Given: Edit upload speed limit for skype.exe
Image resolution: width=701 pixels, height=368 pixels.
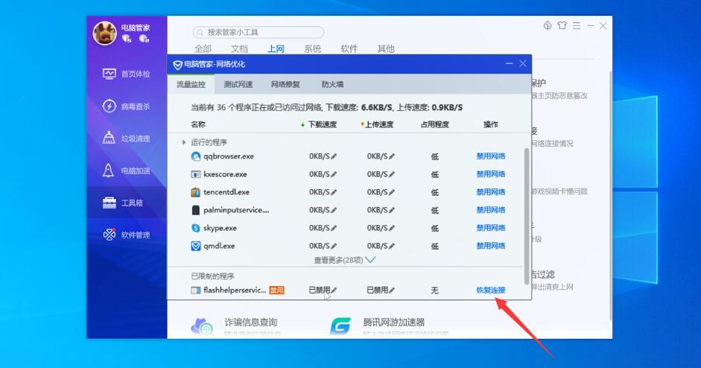Looking at the screenshot, I should pos(392,228).
